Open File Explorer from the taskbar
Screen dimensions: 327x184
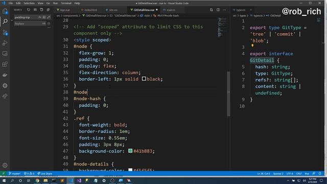(x=45, y=180)
